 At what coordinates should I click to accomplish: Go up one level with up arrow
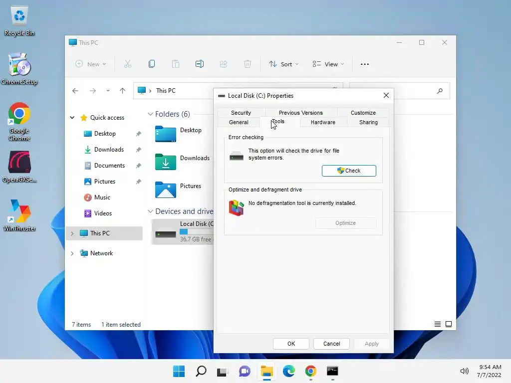(x=123, y=91)
